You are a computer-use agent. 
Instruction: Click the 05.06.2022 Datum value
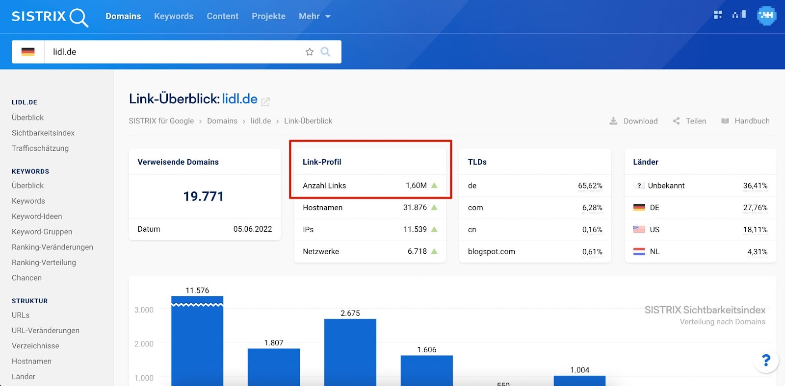(x=253, y=229)
